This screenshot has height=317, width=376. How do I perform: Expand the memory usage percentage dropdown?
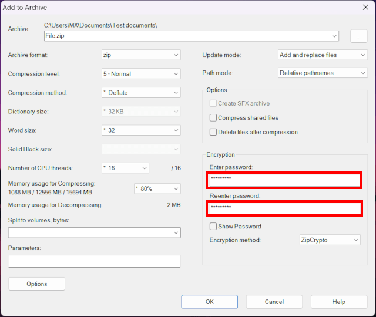(x=157, y=188)
